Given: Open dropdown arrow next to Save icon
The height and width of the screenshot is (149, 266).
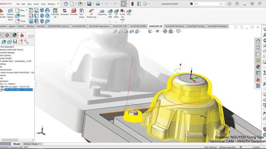Looking at the screenshot, I should (93, 4).
